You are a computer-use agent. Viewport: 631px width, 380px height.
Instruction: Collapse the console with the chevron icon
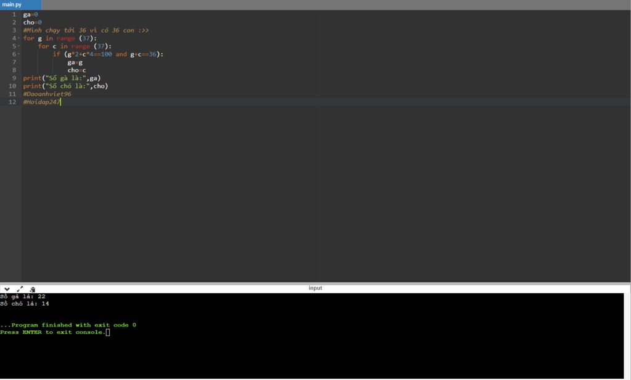[x=7, y=289]
